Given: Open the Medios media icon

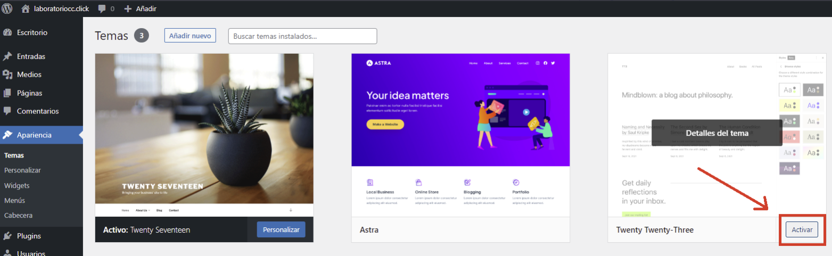Looking at the screenshot, I should (7, 75).
